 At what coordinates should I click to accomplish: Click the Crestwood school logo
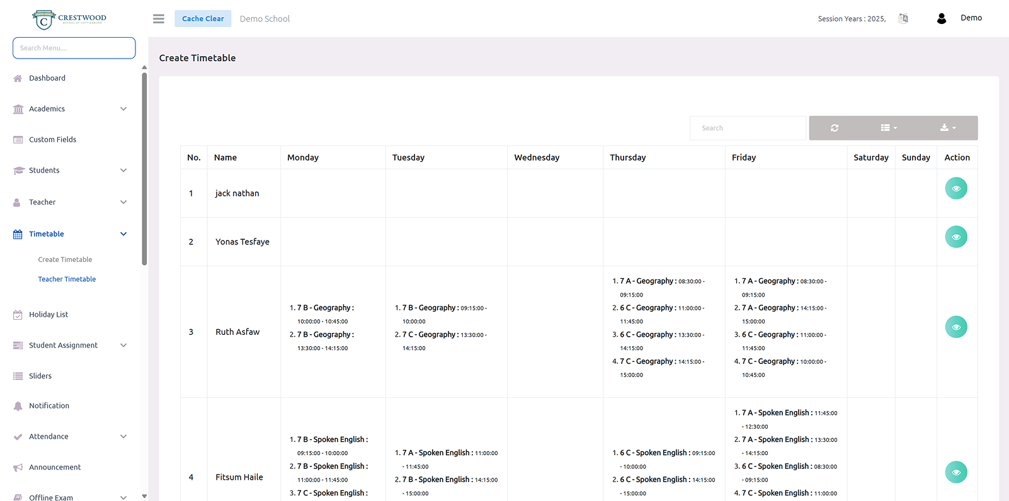[x=69, y=20]
